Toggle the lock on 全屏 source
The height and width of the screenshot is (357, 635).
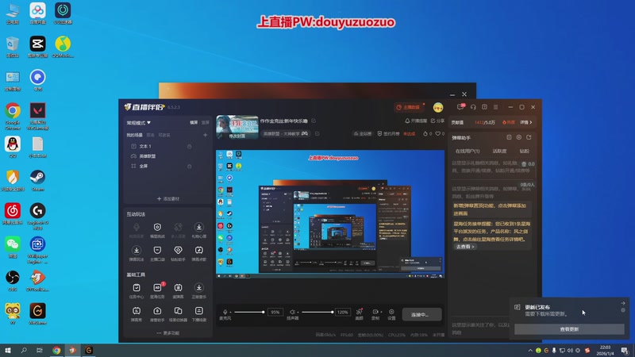click(x=189, y=166)
